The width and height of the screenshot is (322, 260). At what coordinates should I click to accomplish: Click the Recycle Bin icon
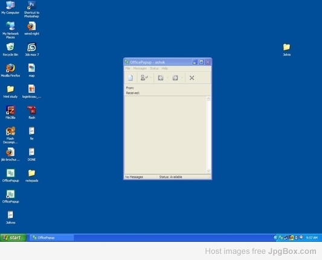[x=10, y=50]
